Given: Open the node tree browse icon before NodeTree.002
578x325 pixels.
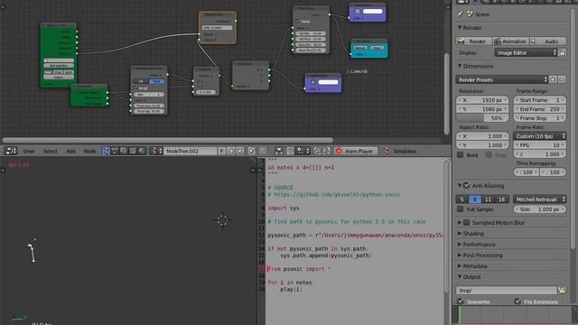Looking at the screenshot, I should click(x=157, y=151).
